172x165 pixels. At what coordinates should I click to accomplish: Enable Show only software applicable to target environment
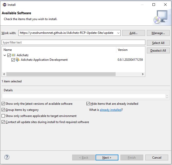[x=3, y=116]
